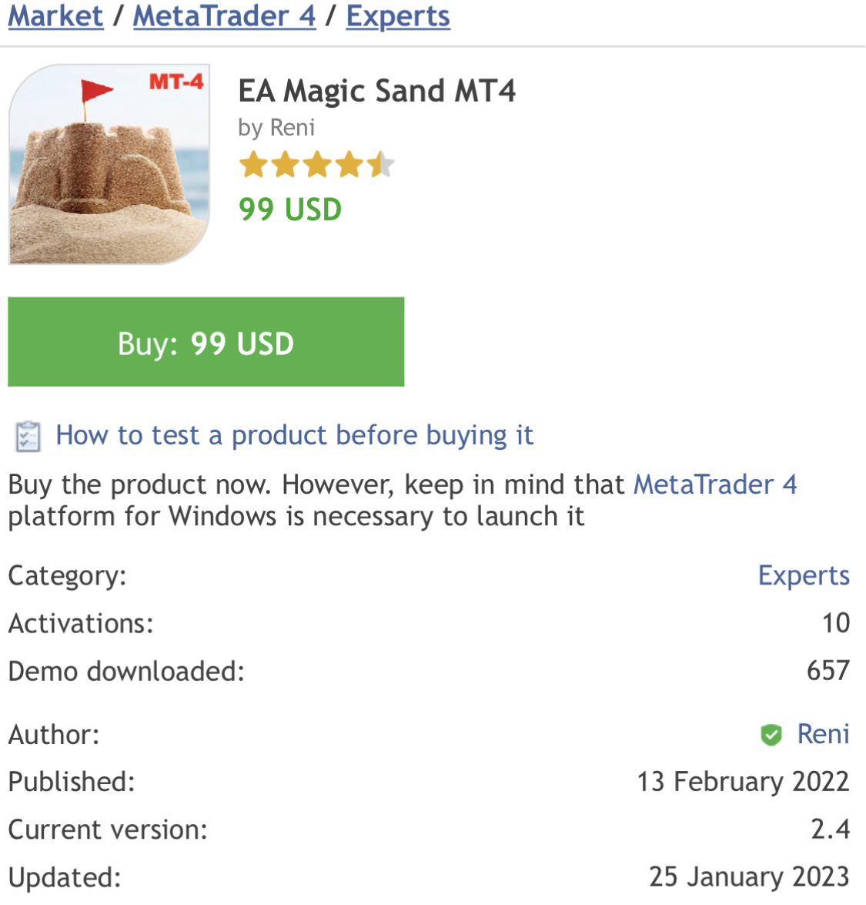Open "How to test a product before buying it"
866x905 pixels.
click(294, 435)
